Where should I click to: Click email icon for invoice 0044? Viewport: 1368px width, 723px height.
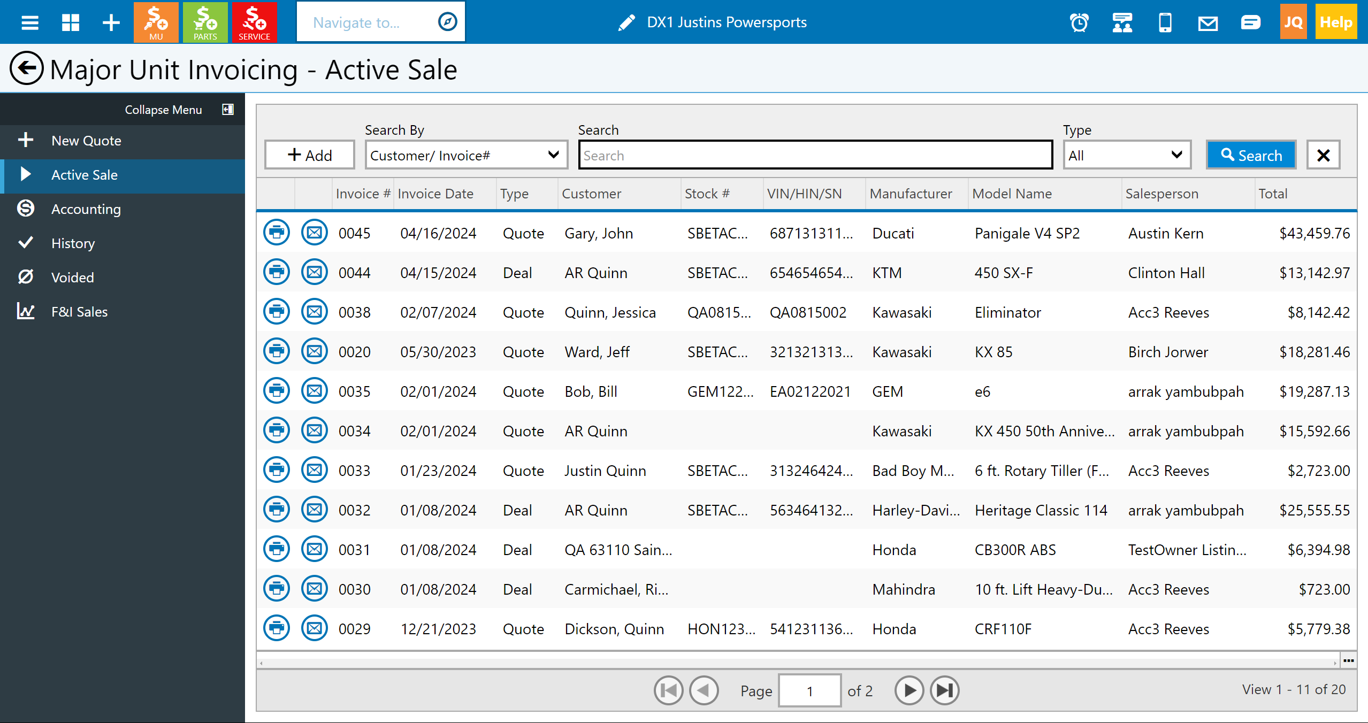tap(314, 272)
